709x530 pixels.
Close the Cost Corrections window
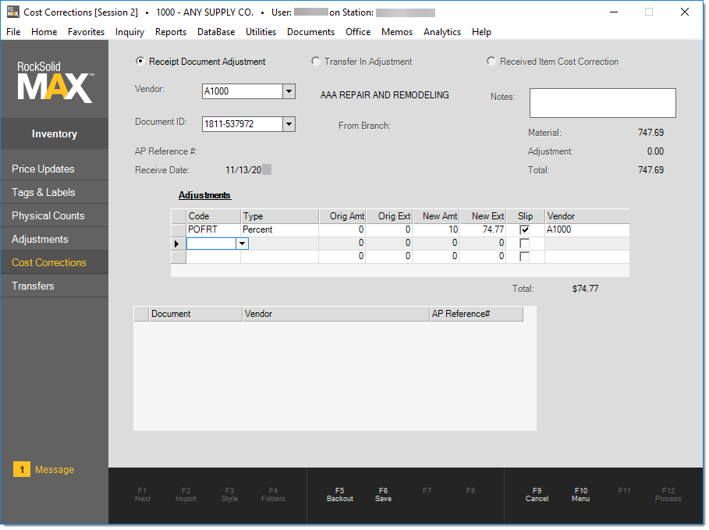coord(685,12)
